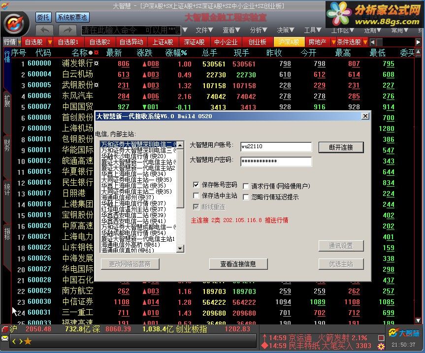425x353 pixels.
Task: Switch to the 房地产 tab
Action: pos(317,42)
